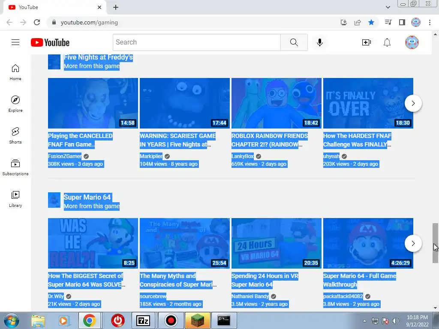Open a new browser tab
Image resolution: width=439 pixels, height=329 pixels.
[116, 7]
